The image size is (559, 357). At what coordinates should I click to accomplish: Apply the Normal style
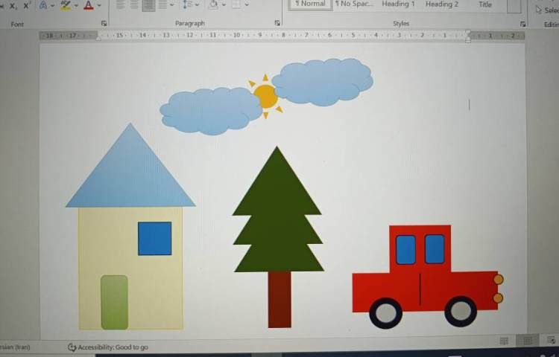[310, 4]
